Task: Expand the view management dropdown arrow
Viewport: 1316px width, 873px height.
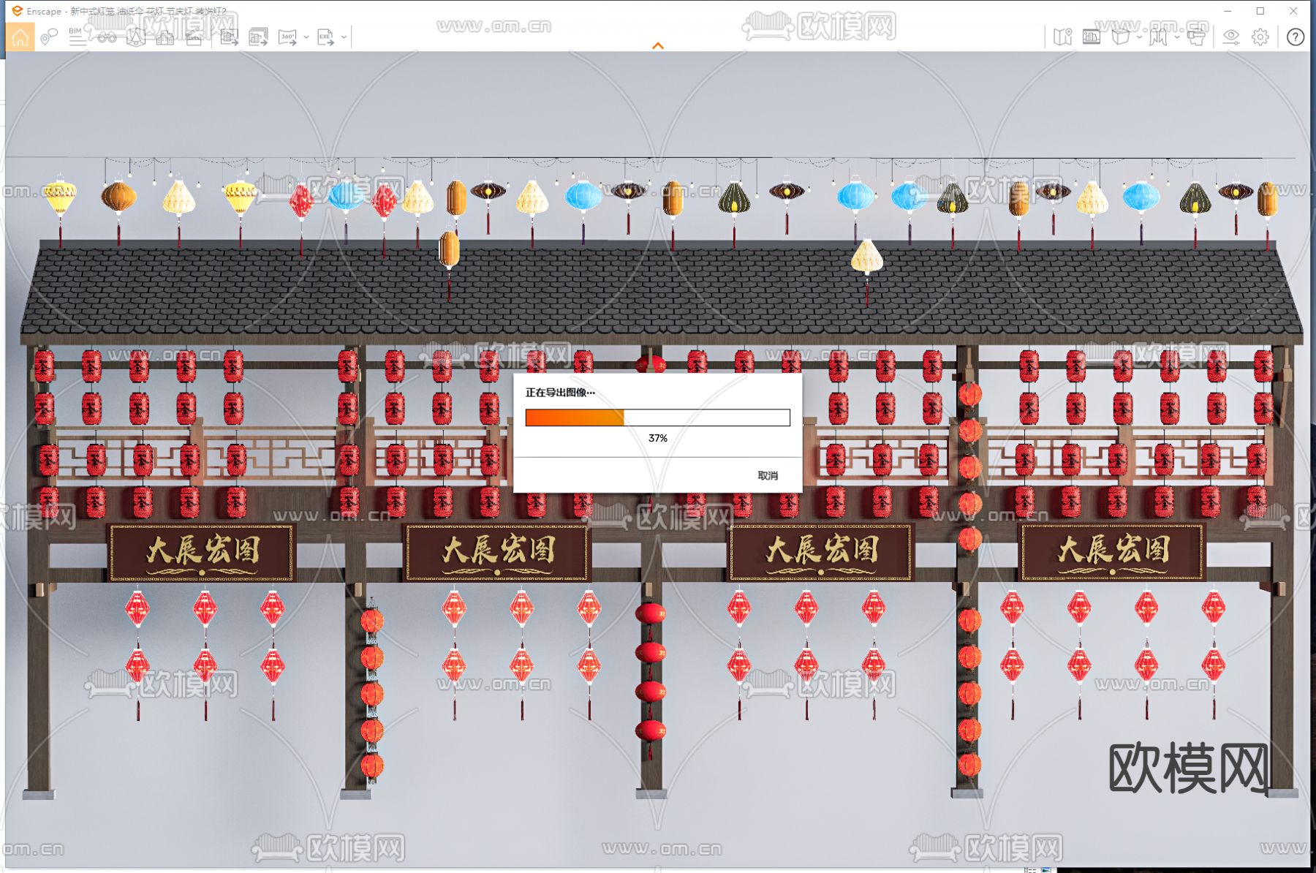Action: click(1176, 37)
